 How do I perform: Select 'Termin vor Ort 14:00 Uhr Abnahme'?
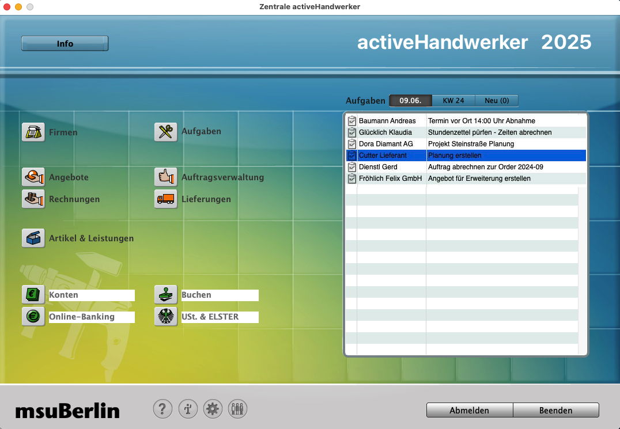(481, 121)
